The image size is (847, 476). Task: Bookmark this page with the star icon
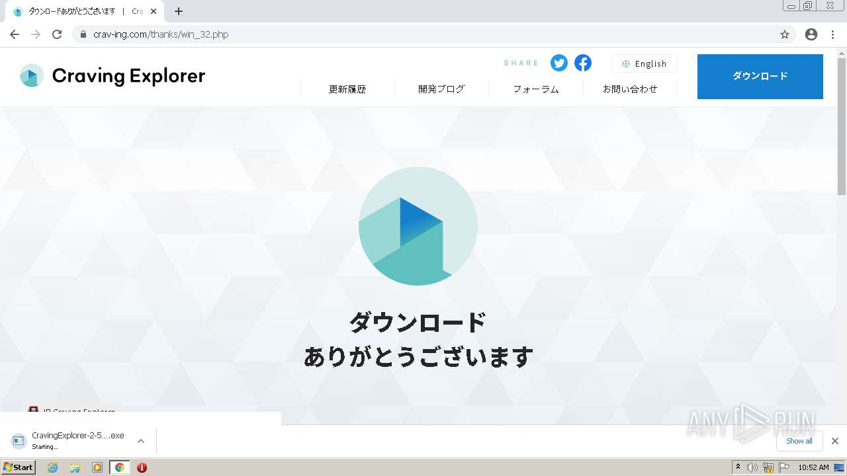[x=785, y=34]
